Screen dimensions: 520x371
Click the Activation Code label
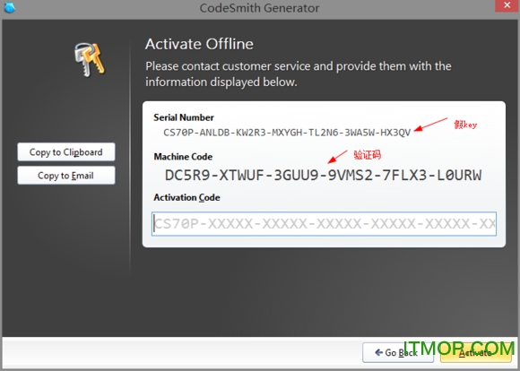tap(186, 198)
